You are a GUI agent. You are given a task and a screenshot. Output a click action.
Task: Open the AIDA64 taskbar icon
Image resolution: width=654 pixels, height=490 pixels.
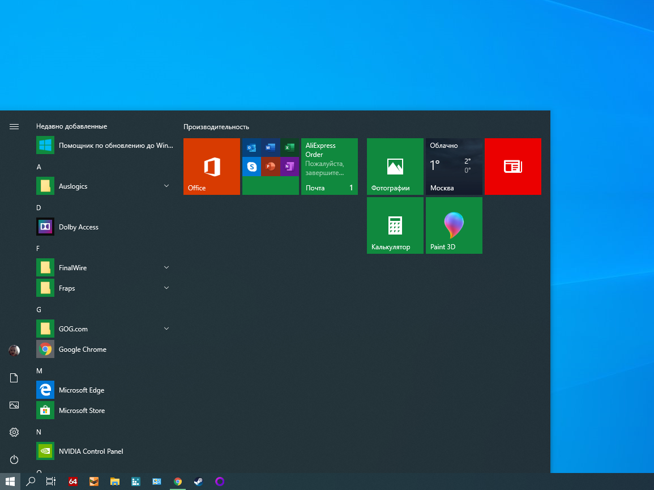[x=73, y=482]
